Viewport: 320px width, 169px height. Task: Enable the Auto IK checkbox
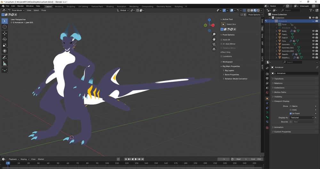222,40
